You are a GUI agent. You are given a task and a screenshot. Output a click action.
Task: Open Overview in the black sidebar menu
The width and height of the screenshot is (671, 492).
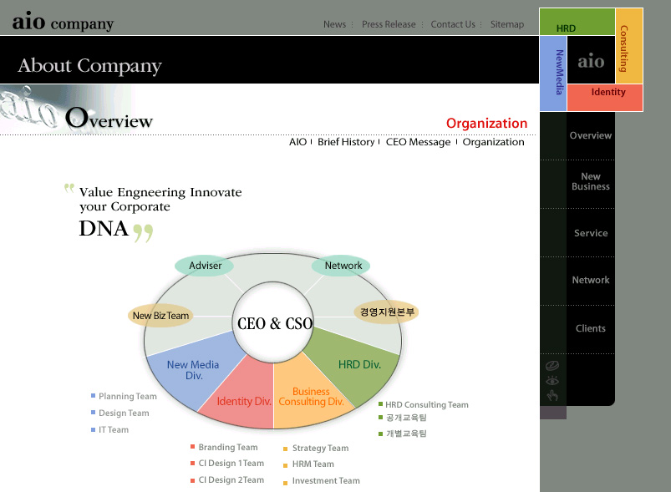coord(591,135)
